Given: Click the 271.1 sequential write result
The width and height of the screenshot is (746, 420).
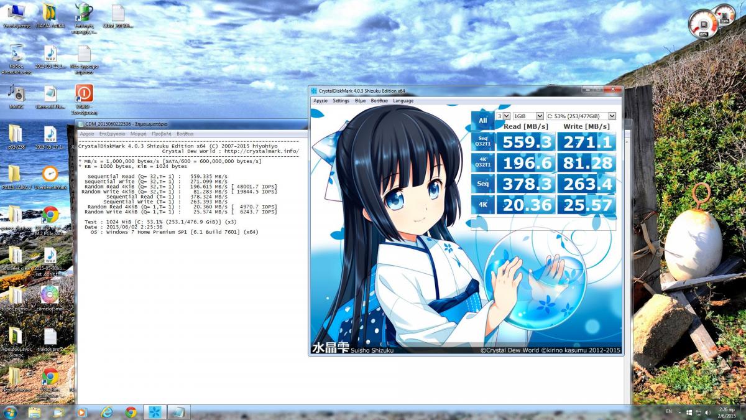Looking at the screenshot, I should click(586, 142).
